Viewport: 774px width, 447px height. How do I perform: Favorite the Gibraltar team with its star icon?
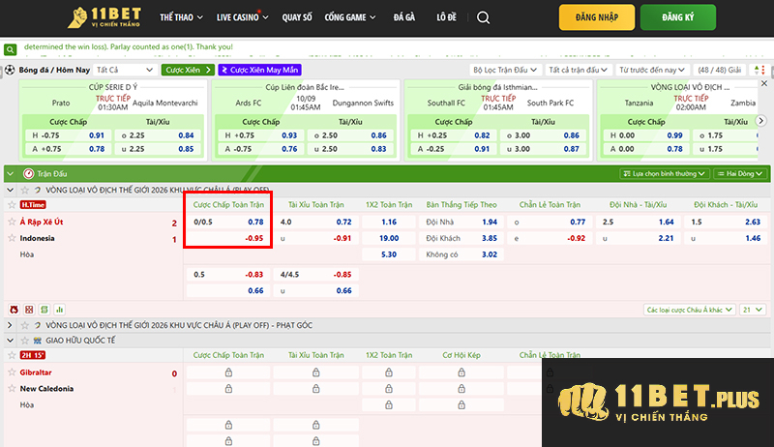tap(12, 372)
